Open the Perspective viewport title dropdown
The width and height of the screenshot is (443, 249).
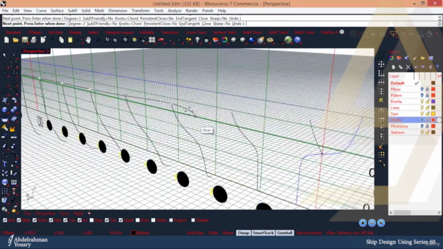click(48, 51)
